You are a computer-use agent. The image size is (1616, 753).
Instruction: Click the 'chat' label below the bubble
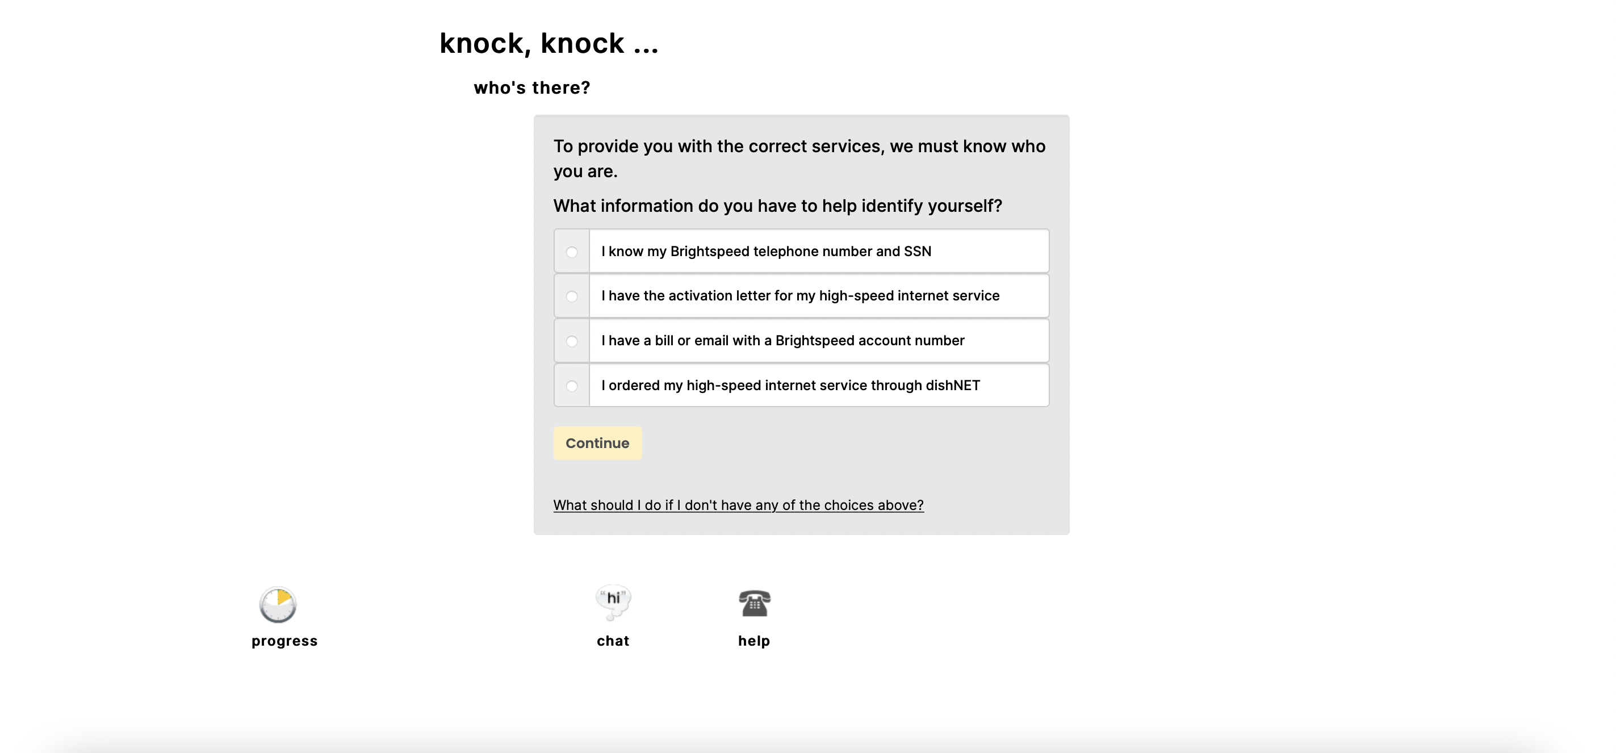tap(613, 641)
